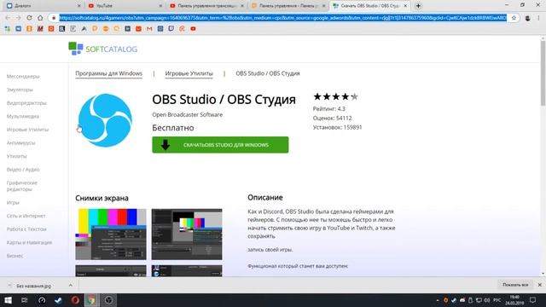Viewport: 546px width, 307px height.
Task: Open Графические редакторы category in sidebar
Action: pos(21,186)
